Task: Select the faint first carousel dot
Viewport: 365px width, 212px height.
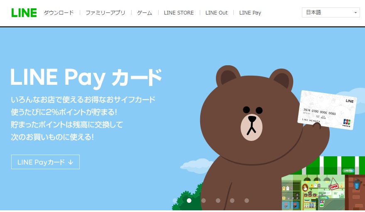Action: [x=175, y=200]
